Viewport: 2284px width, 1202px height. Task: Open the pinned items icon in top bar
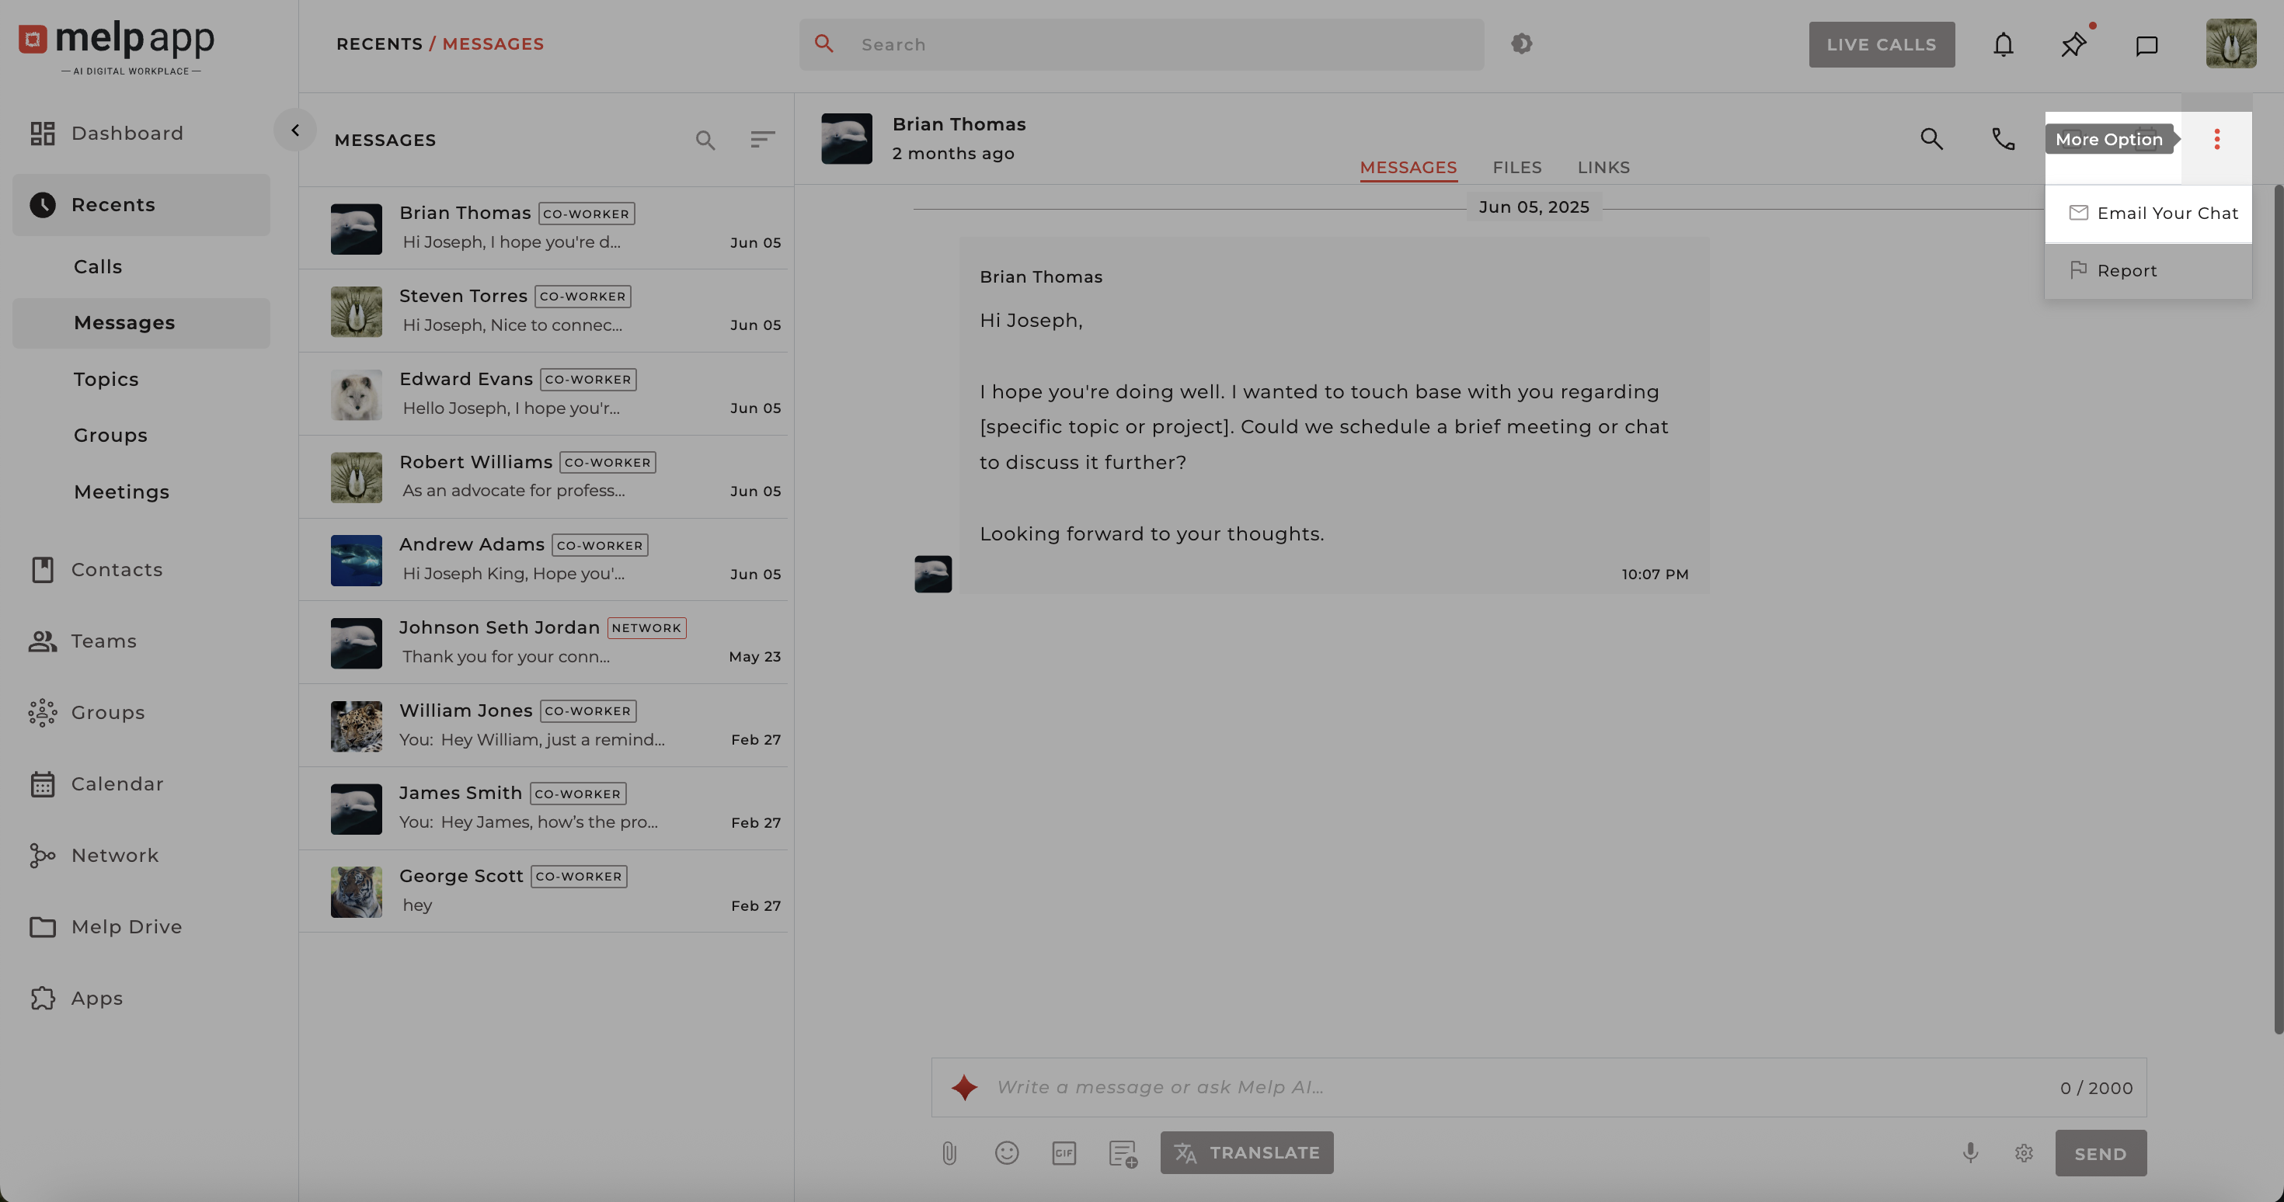click(2073, 43)
